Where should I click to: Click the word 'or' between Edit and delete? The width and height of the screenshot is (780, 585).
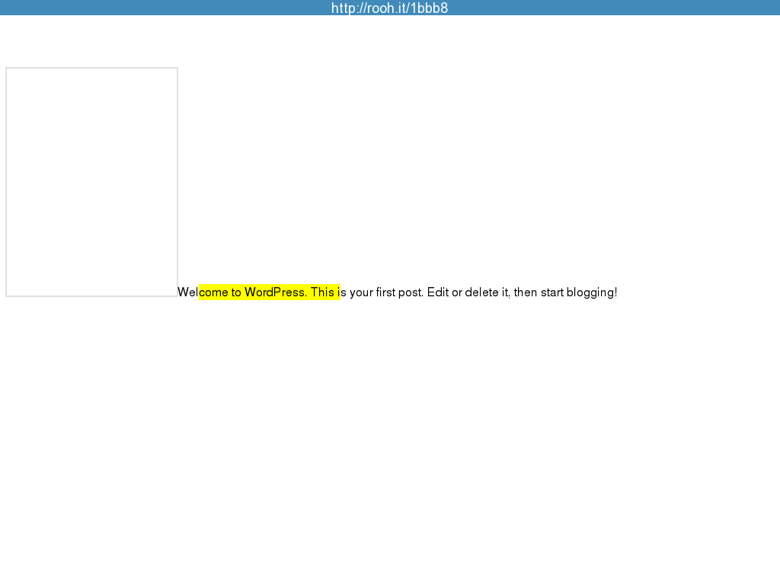457,292
